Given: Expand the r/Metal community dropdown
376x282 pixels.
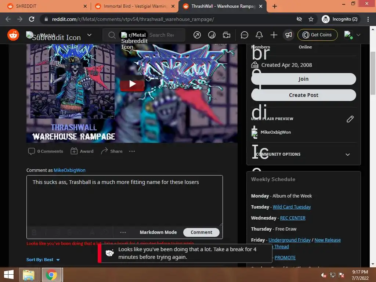Looking at the screenshot, I should (x=89, y=35).
